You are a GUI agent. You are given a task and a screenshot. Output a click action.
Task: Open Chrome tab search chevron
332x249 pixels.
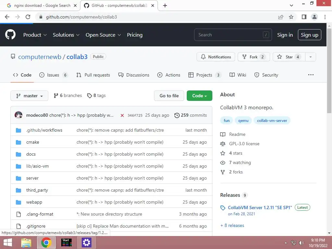[x=291, y=6]
